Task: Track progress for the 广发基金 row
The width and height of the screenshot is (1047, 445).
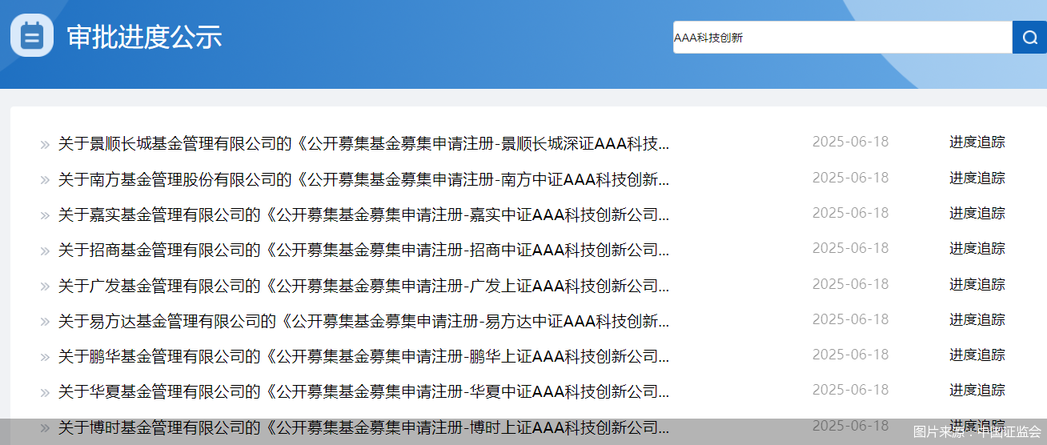Action: [x=977, y=284]
